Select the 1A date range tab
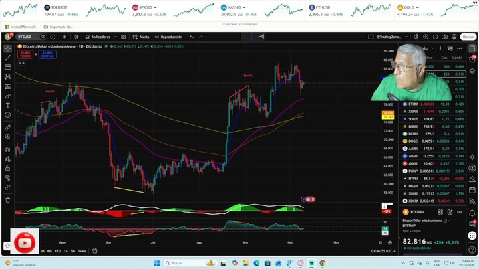This screenshot has height=269, width=479. point(66,251)
